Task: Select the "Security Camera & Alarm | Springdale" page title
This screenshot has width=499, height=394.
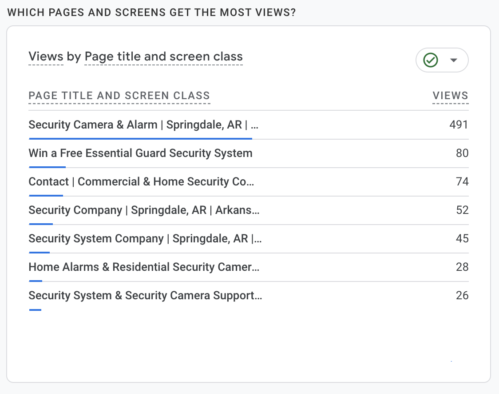Action: (143, 125)
